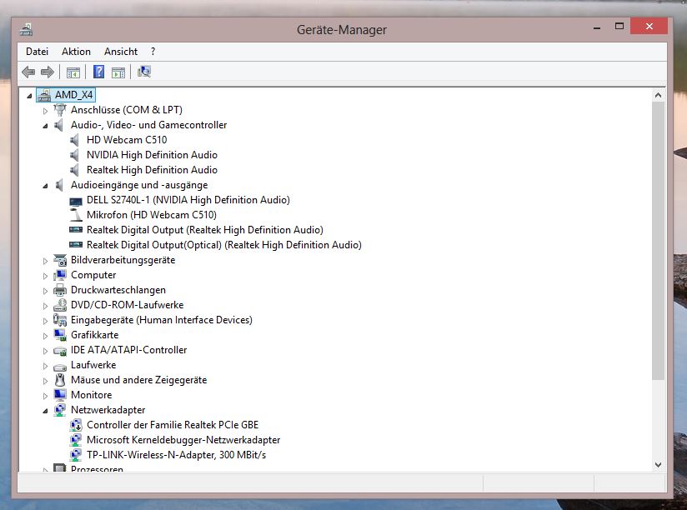The image size is (687, 510).
Task: Click the speaker icon beside NVIDIA High Definition Audio
Action: tap(75, 155)
